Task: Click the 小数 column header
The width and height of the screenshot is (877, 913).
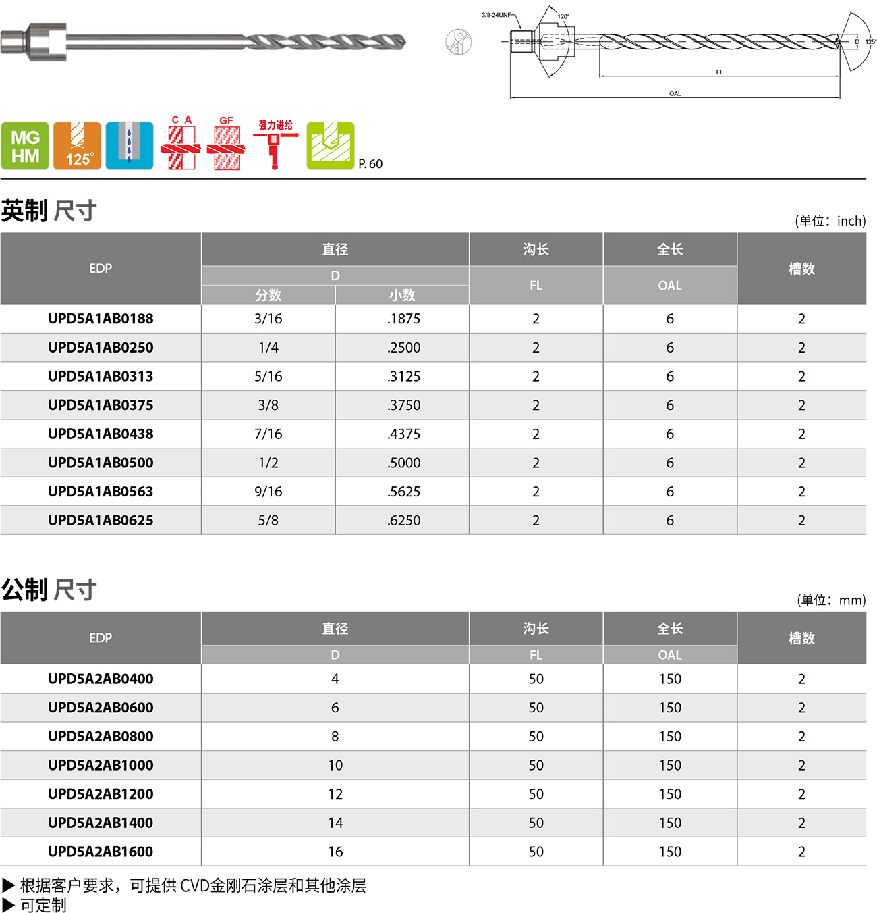Action: (402, 295)
